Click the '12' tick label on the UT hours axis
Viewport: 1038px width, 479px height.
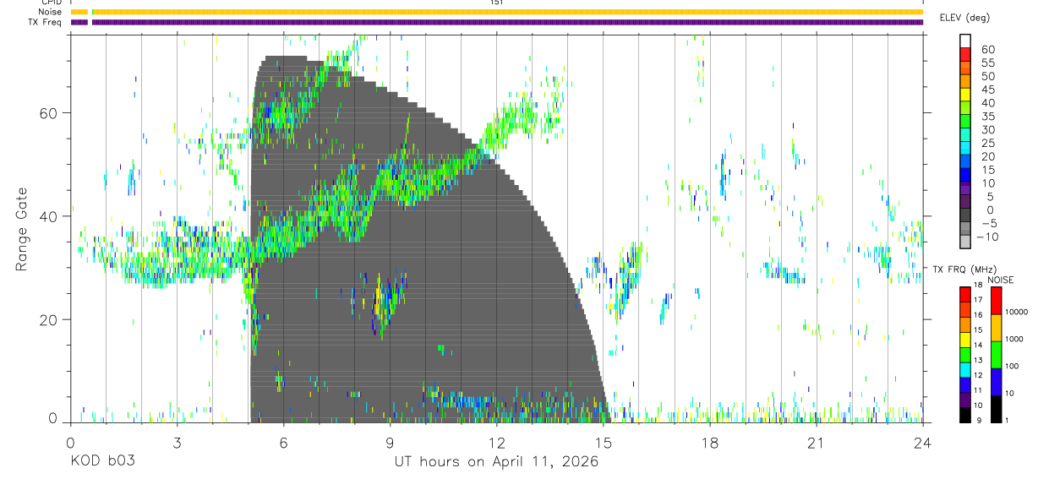[x=496, y=442]
